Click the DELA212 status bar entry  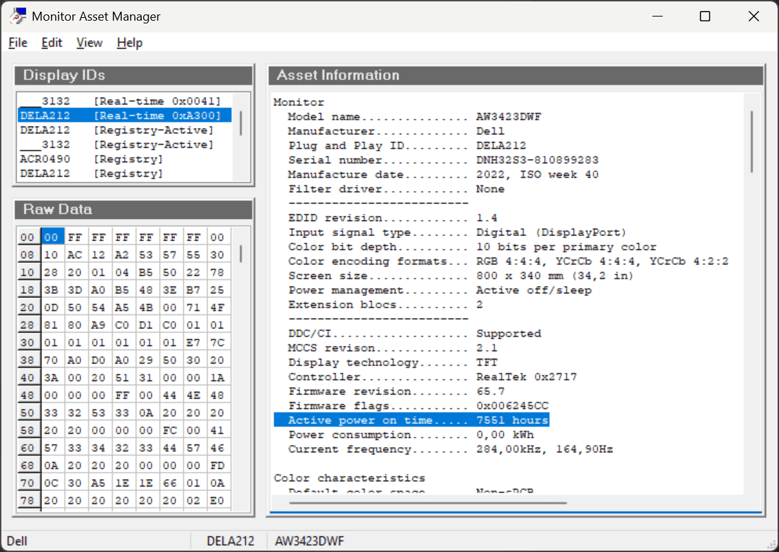click(x=231, y=541)
